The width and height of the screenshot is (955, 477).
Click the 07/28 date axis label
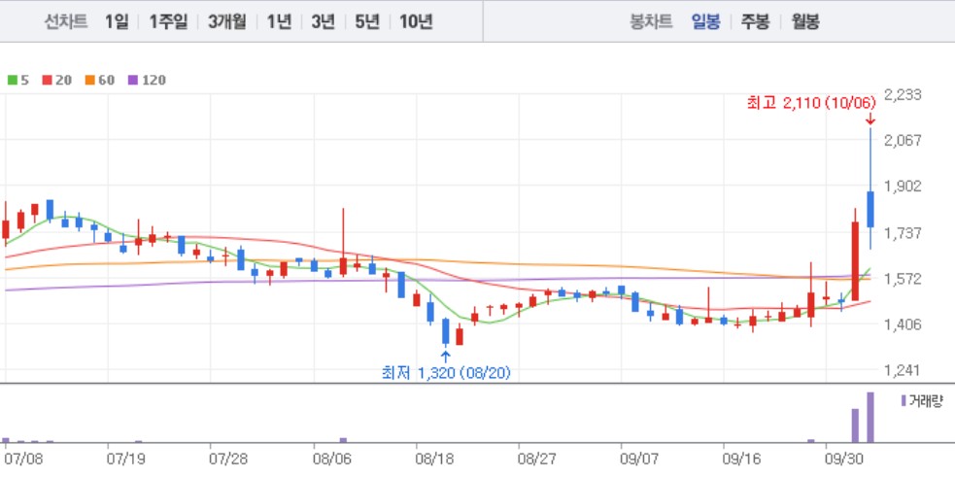click(226, 459)
